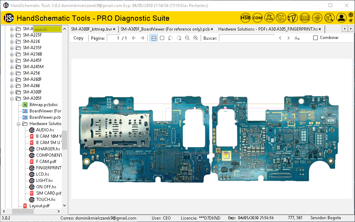The image size is (355, 222).
Task: Expand the SM-A245F folder
Action: point(12,61)
